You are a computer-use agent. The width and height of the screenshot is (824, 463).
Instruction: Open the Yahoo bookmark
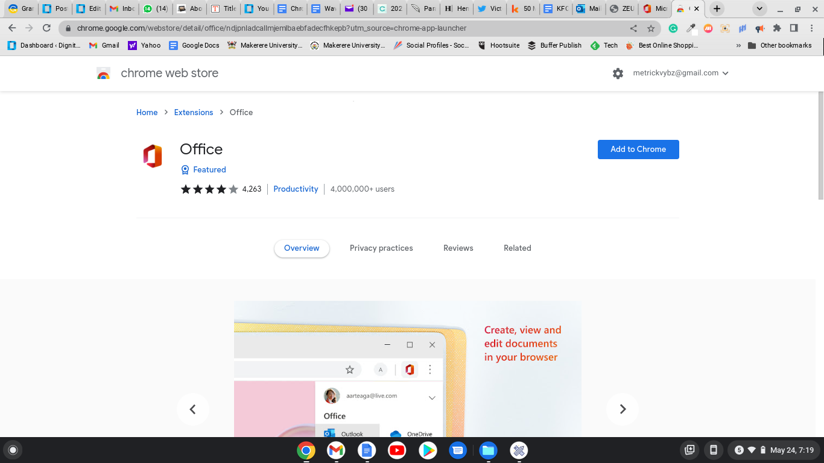[x=144, y=45]
